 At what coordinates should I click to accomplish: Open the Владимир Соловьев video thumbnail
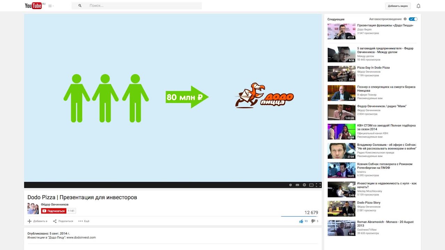point(341,151)
